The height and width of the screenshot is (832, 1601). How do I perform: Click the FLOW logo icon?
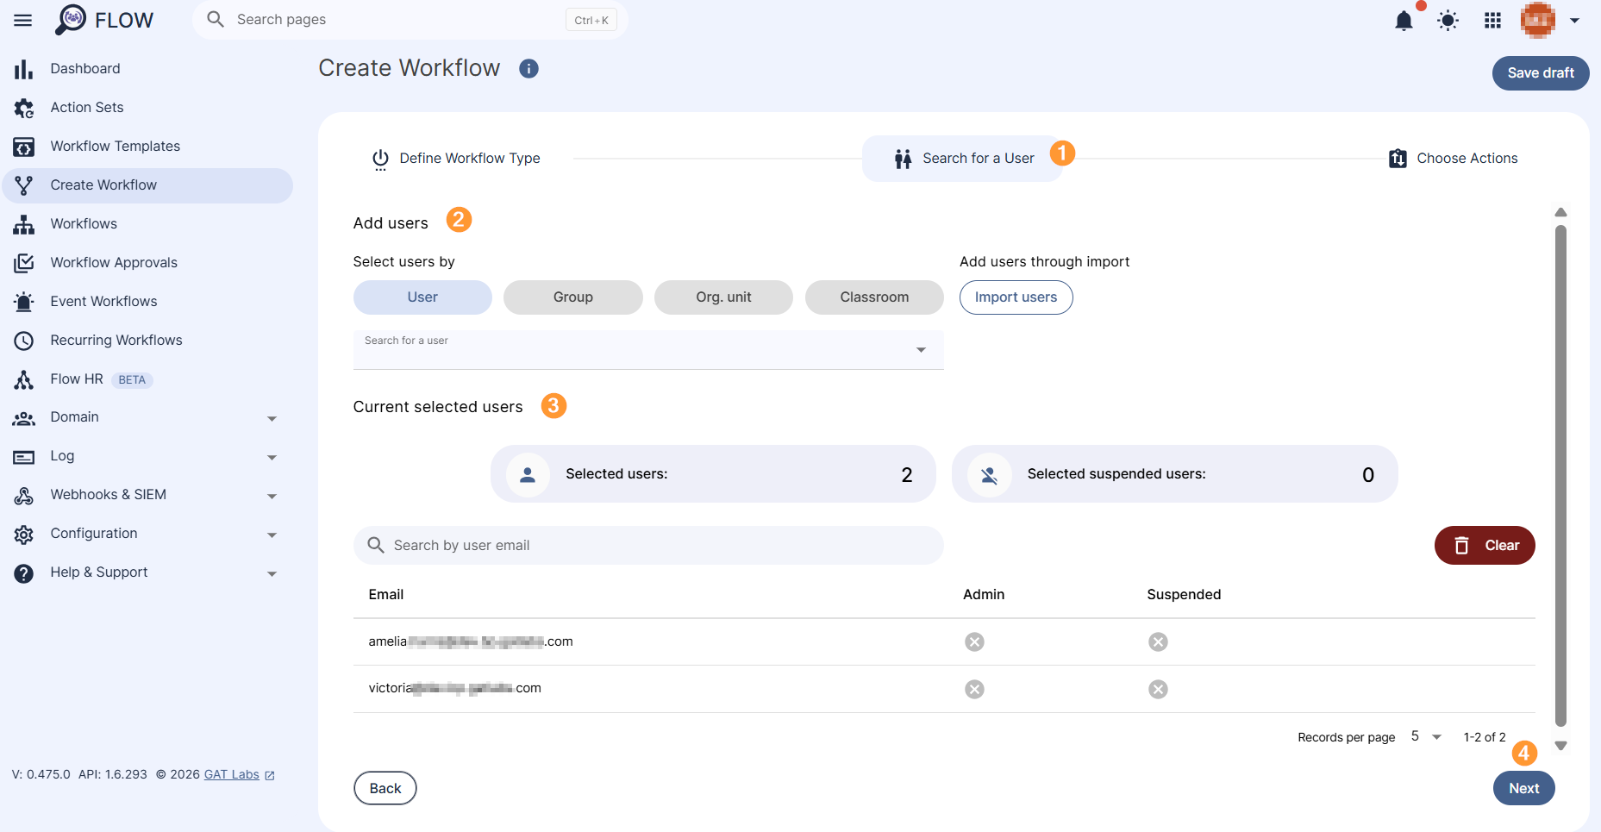click(71, 19)
